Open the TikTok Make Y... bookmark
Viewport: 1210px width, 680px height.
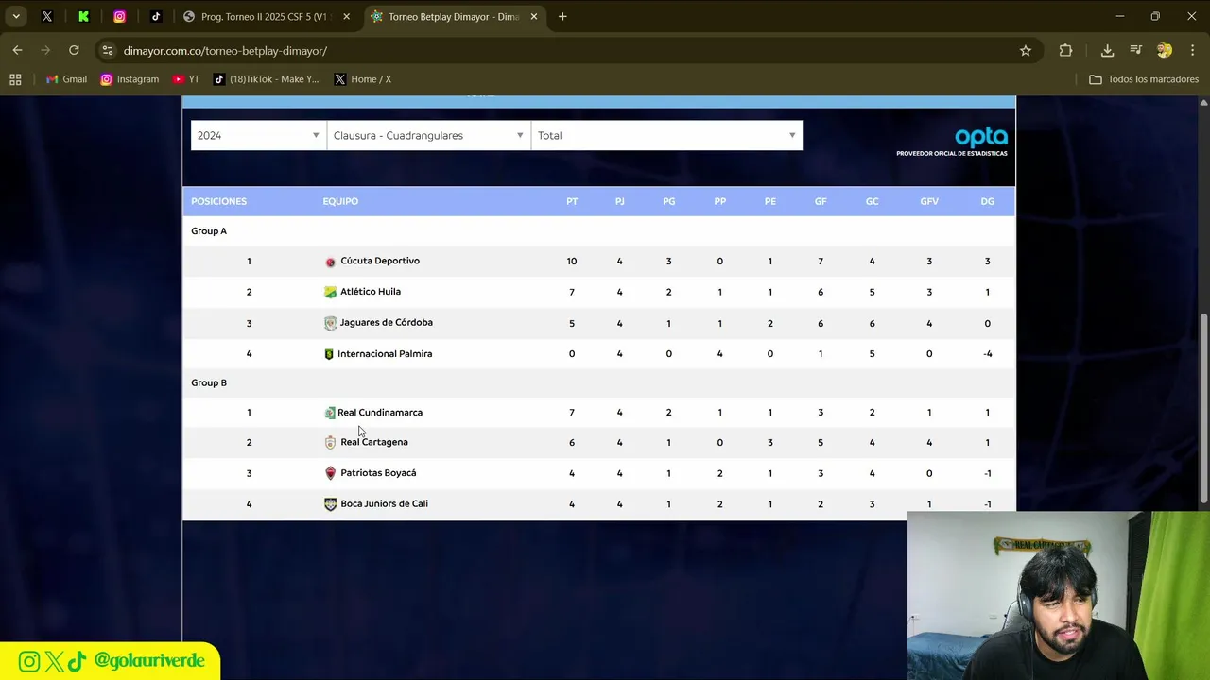point(267,79)
